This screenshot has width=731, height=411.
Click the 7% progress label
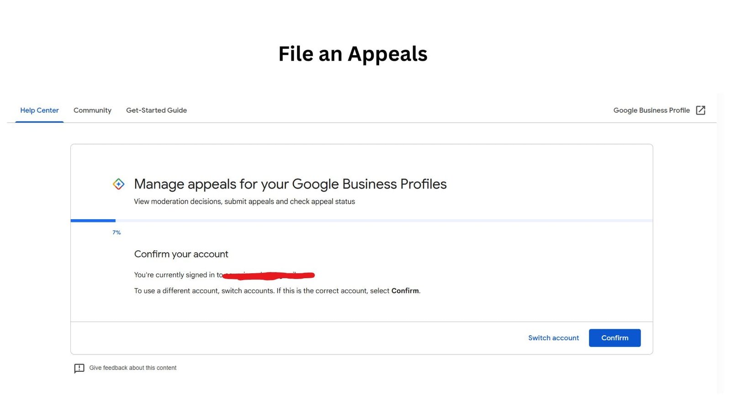coord(117,232)
